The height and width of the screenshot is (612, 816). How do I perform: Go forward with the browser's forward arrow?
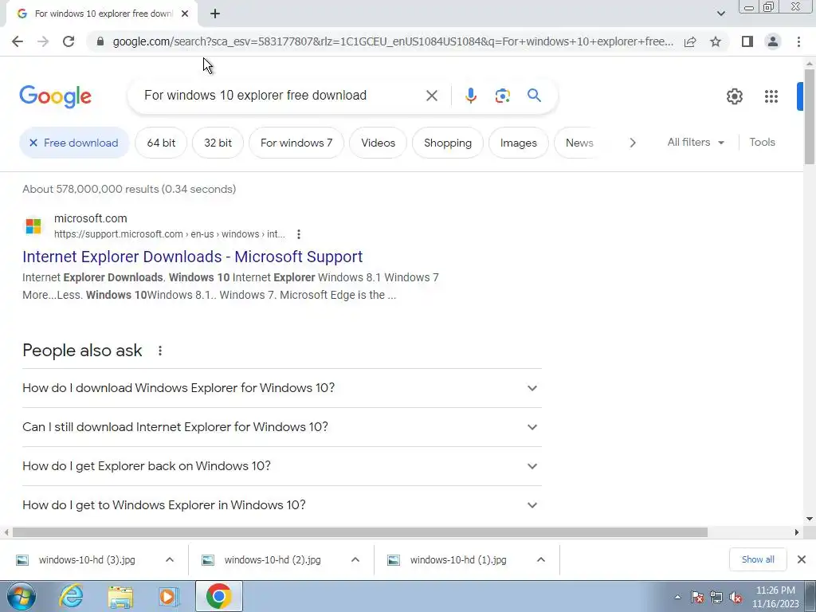click(43, 41)
